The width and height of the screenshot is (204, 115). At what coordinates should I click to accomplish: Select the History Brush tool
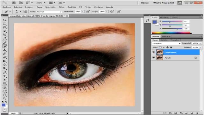pyautogui.click(x=4, y=54)
